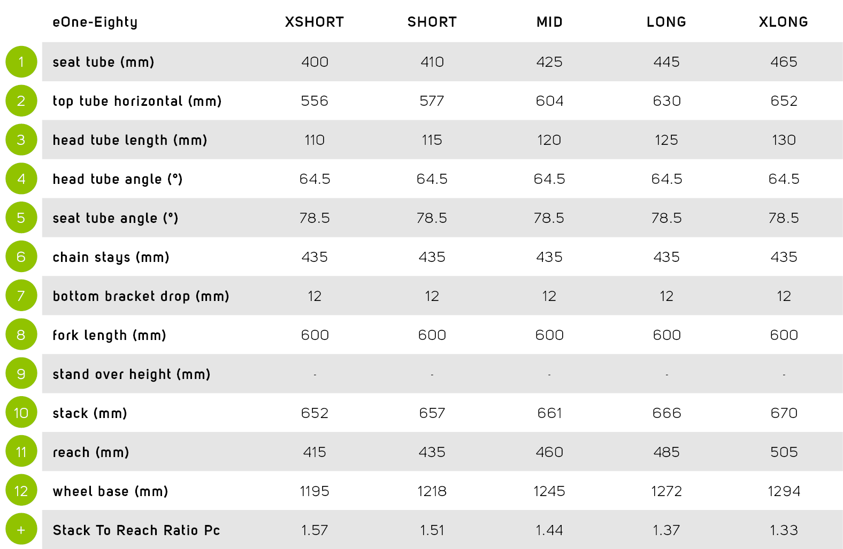843x549 pixels.
Task: Click the 'Stack To Reach Ratio Pc' label
Action: point(136,530)
